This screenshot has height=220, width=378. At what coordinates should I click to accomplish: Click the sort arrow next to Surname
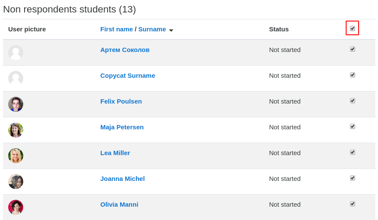pos(171,31)
